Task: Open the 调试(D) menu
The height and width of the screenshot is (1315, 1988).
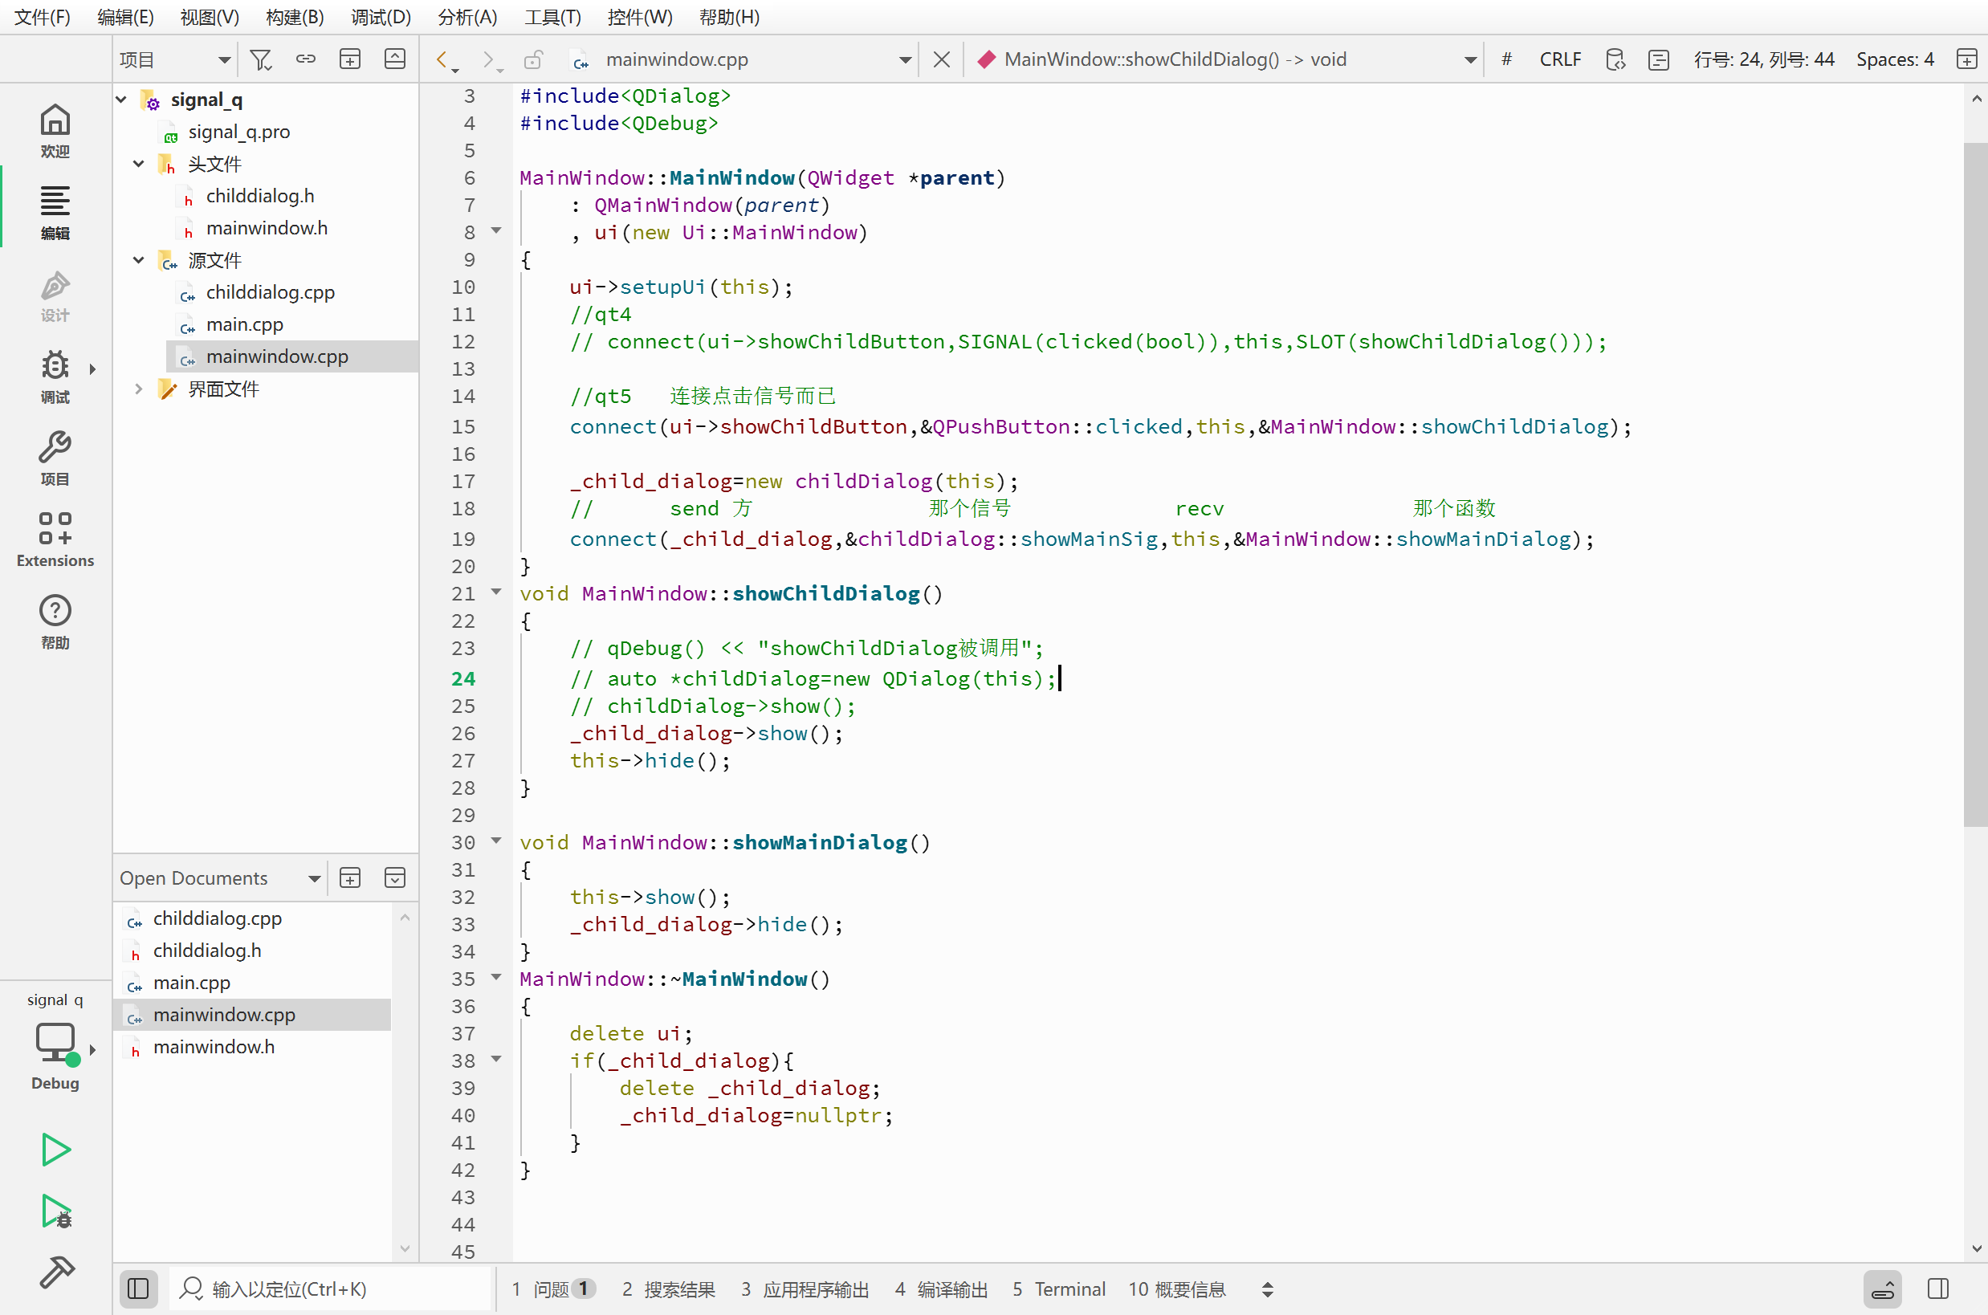Action: point(381,17)
